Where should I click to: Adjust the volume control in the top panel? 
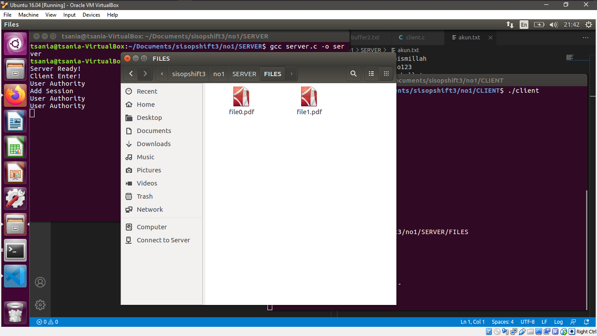pos(554,24)
